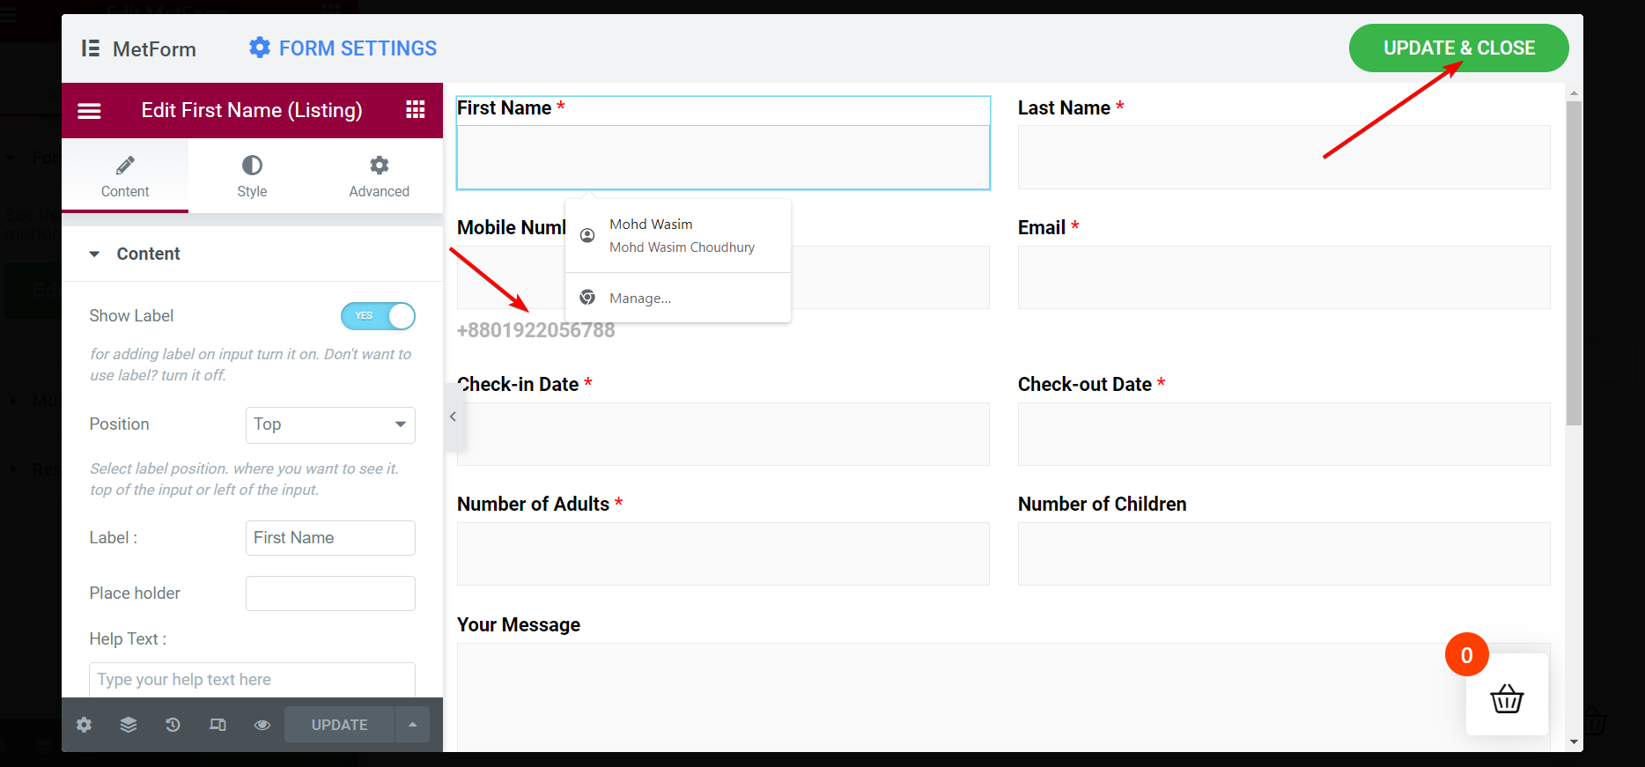Click the Your Message textarea
Screen dimensions: 1645x767
tap(1004, 697)
